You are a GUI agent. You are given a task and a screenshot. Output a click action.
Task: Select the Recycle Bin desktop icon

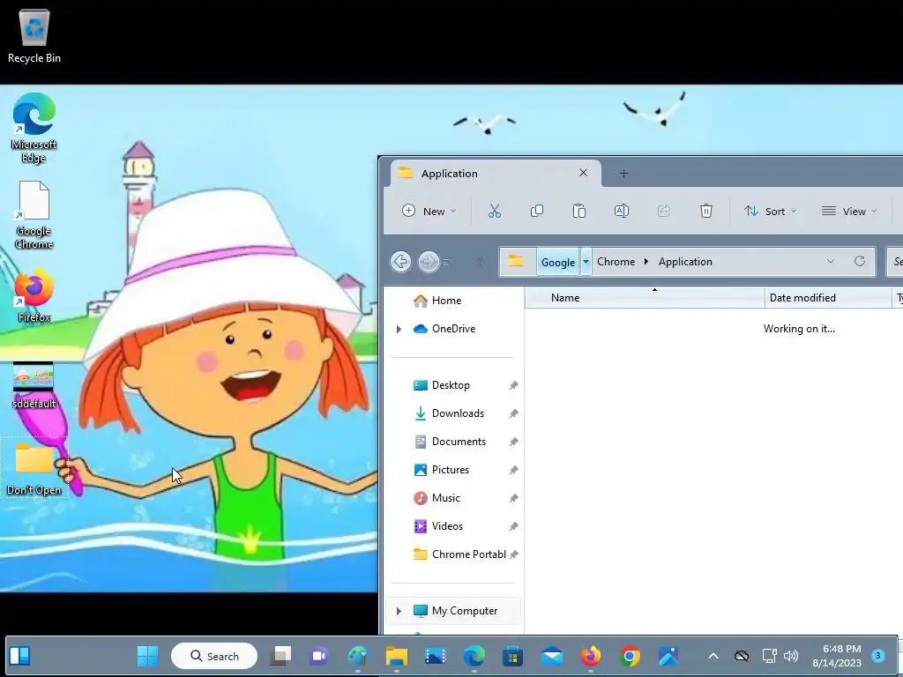(34, 36)
